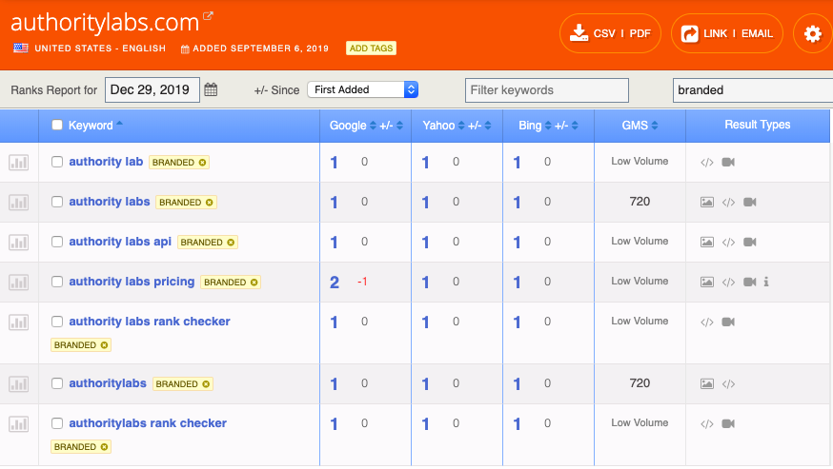833x469 pixels.
Task: Click code result icon in authority labs api row
Action: tap(728, 243)
